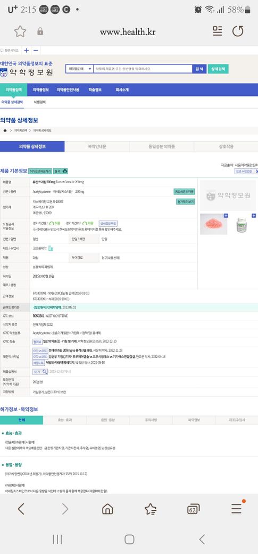The height and width of the screenshot is (554, 258).
Task: Open bookmarks list star icon
Action: click(x=151, y=509)
